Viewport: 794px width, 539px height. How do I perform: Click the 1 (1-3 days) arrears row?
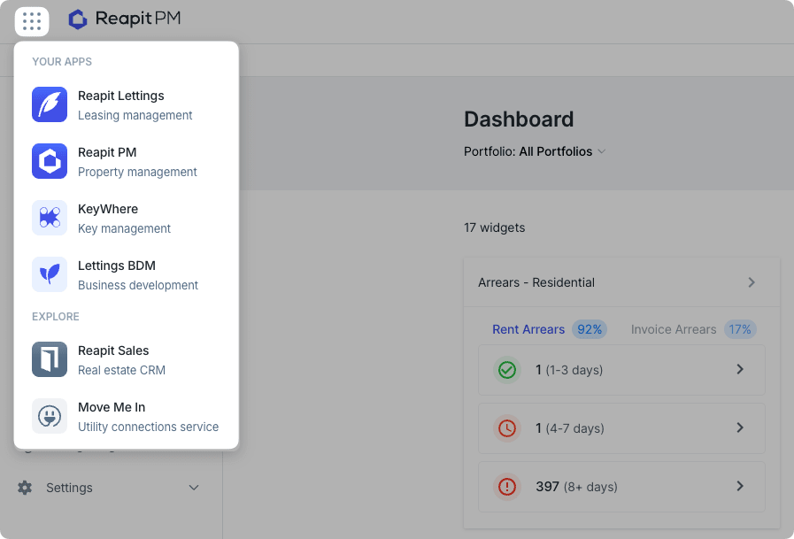pos(621,370)
